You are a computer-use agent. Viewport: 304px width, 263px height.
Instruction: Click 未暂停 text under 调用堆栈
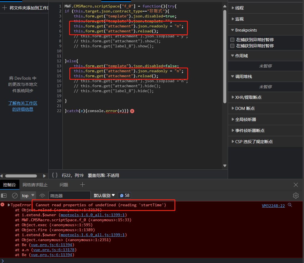pyautogui.click(x=265, y=87)
